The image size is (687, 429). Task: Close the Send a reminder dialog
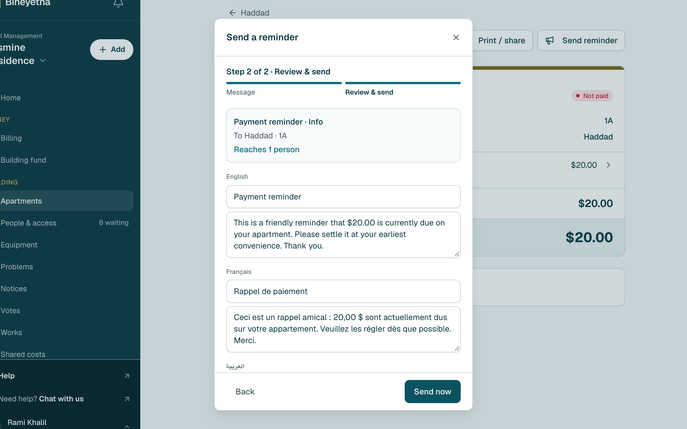pos(456,37)
